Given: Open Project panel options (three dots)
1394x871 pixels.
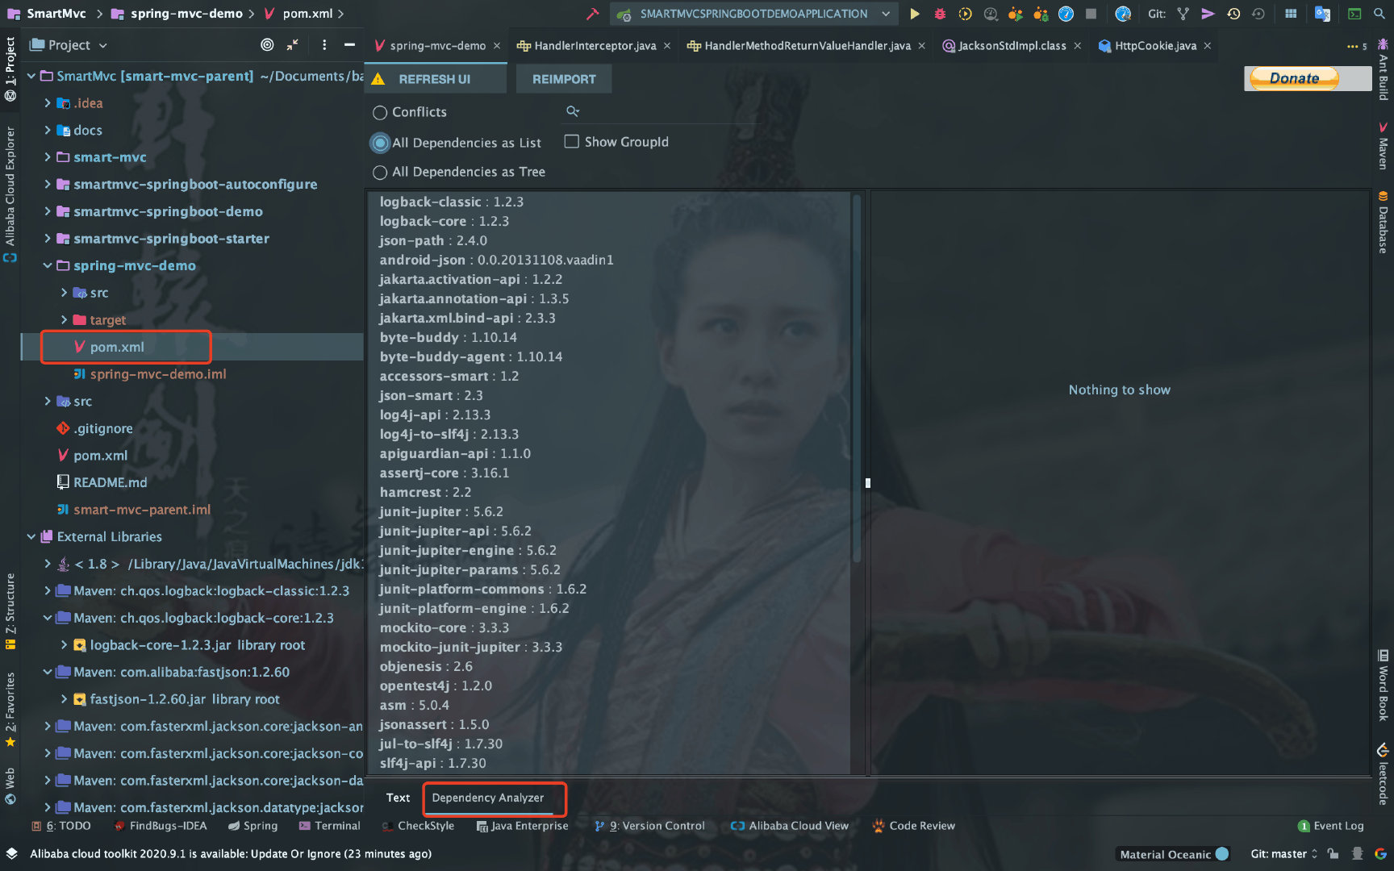Looking at the screenshot, I should coord(324,45).
